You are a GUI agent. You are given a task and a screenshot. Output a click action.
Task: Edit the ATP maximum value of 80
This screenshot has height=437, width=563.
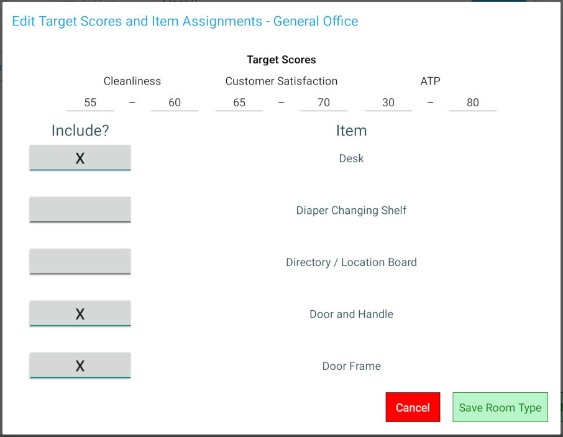473,103
